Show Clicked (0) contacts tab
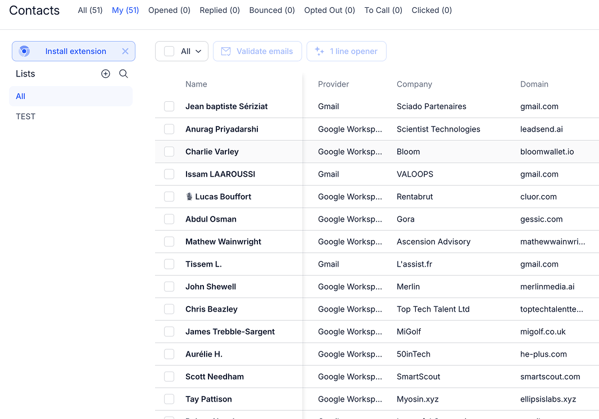Image resolution: width=599 pixels, height=419 pixels. [x=432, y=10]
